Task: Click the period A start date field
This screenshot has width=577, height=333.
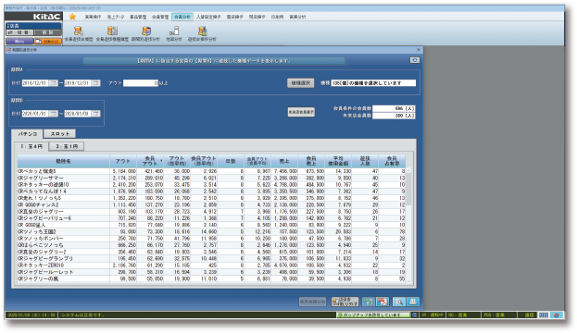Action: coord(35,83)
